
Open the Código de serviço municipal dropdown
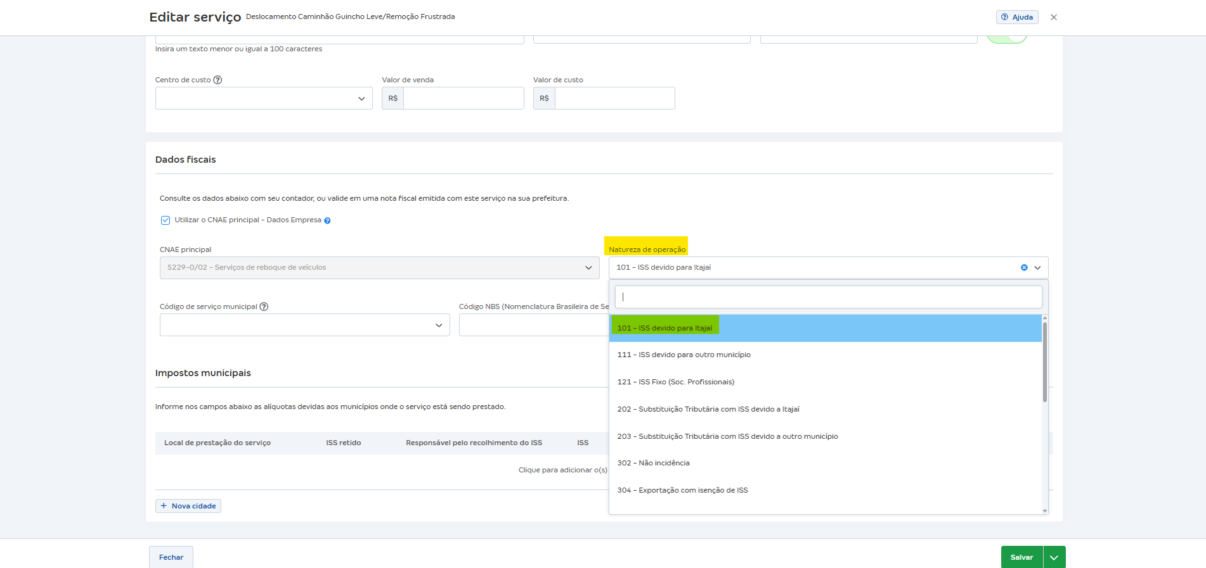(438, 325)
